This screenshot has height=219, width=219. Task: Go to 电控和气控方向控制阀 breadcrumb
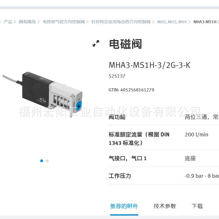point(64,22)
